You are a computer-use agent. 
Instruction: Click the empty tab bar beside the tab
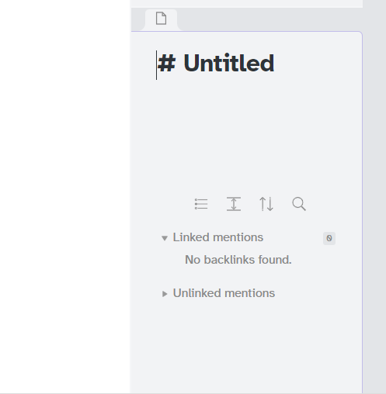tap(270, 19)
